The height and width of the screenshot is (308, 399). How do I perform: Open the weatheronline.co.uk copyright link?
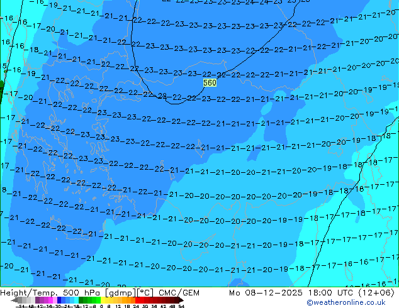(346, 302)
